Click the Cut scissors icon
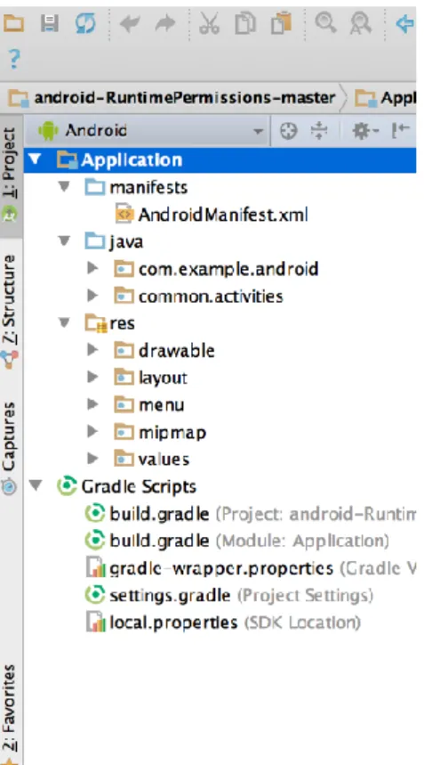 [x=209, y=23]
